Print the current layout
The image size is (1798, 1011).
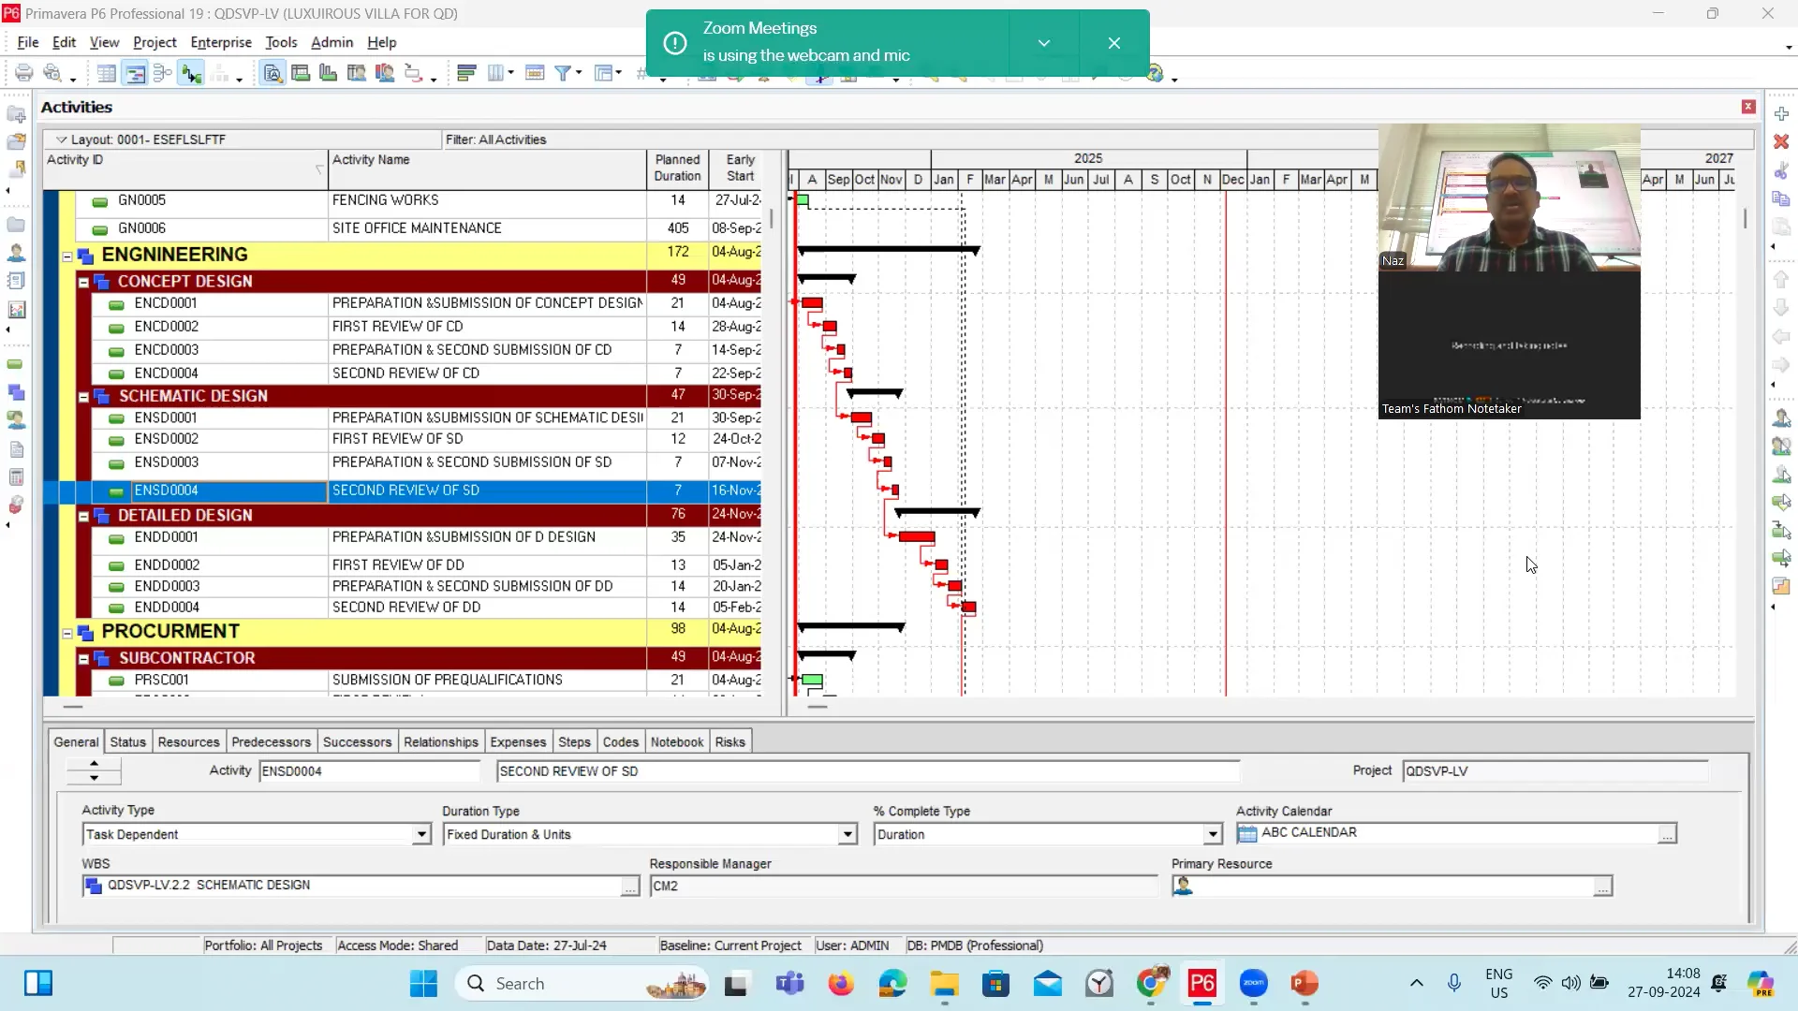24,73
